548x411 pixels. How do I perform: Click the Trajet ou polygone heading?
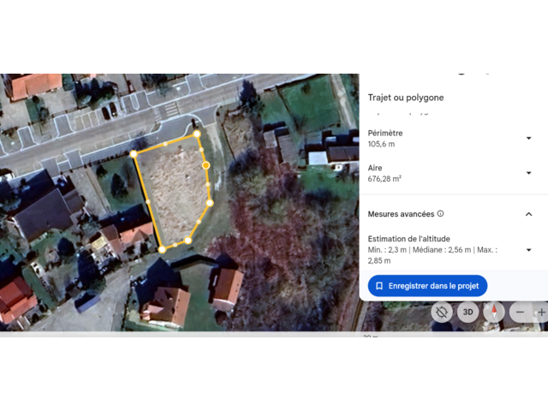pyautogui.click(x=406, y=98)
